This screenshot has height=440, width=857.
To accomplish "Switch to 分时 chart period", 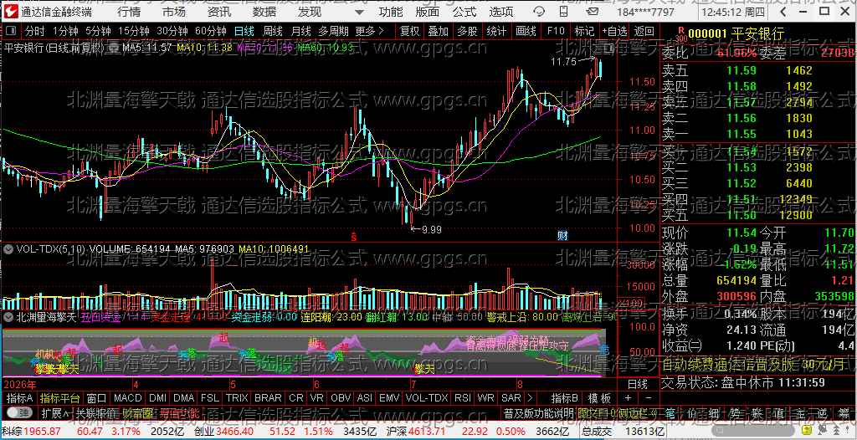I will pos(35,31).
